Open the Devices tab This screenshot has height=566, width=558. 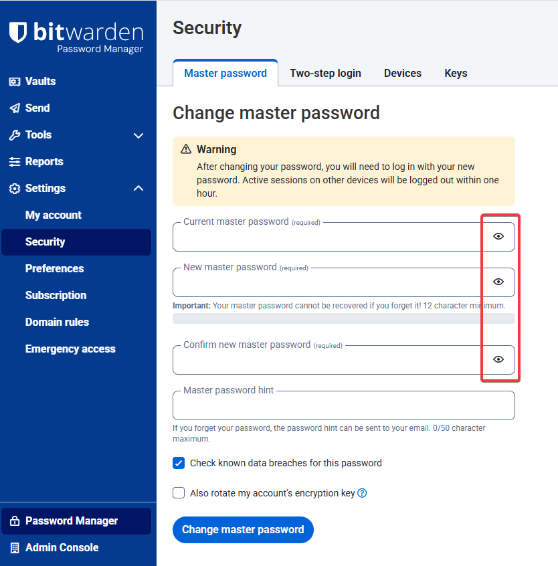click(402, 74)
